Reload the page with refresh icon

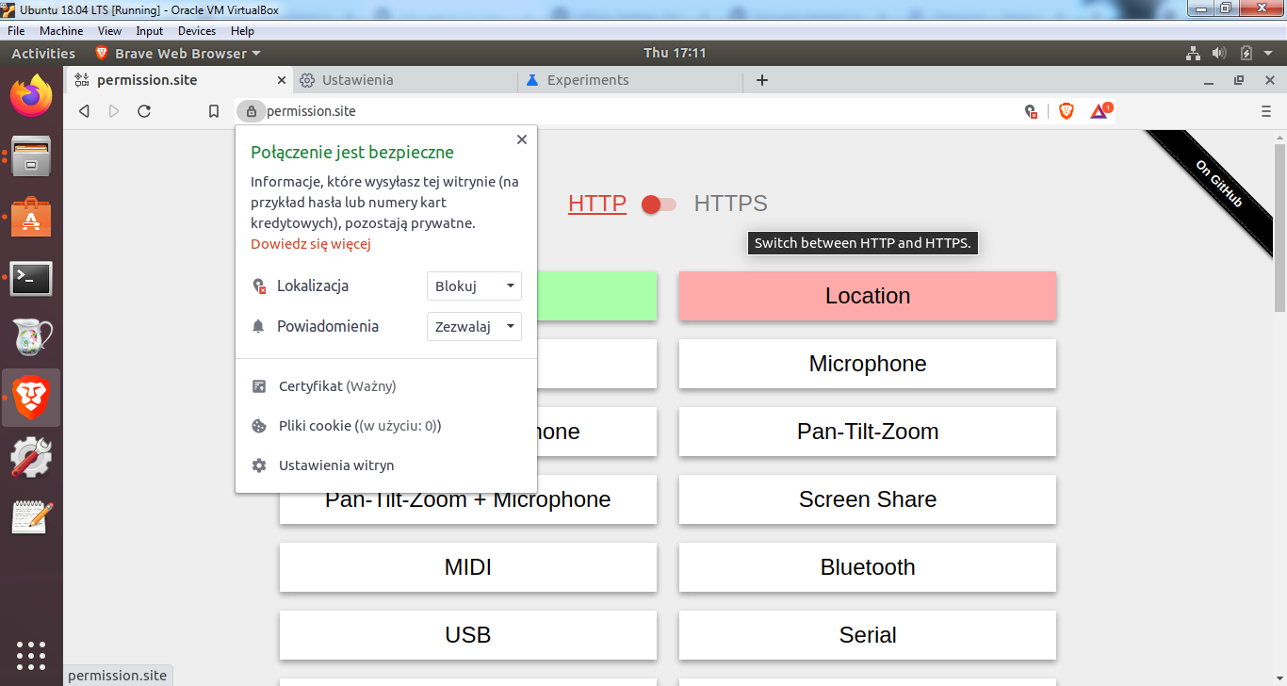(144, 111)
